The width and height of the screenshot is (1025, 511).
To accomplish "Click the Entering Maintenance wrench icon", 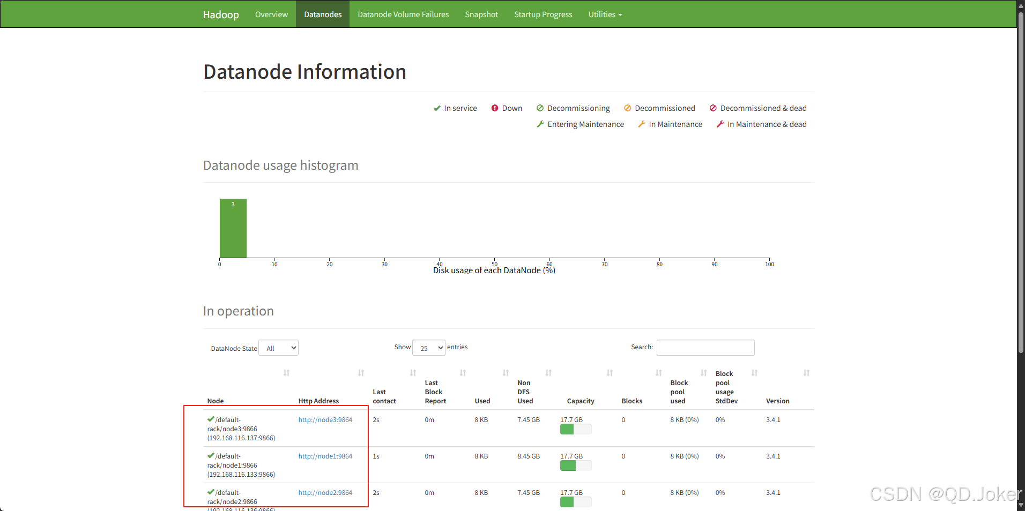I will (x=540, y=124).
